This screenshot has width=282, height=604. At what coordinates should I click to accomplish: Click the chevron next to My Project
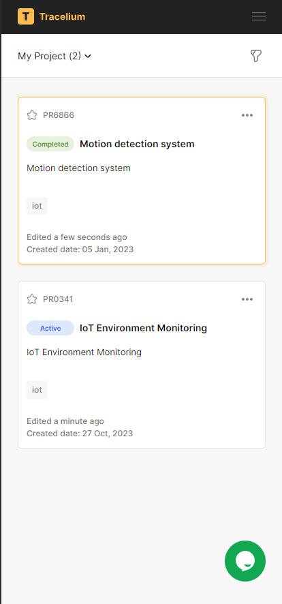coord(88,57)
